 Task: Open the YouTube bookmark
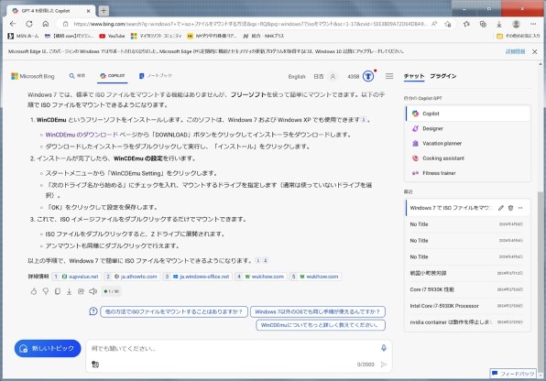point(112,36)
